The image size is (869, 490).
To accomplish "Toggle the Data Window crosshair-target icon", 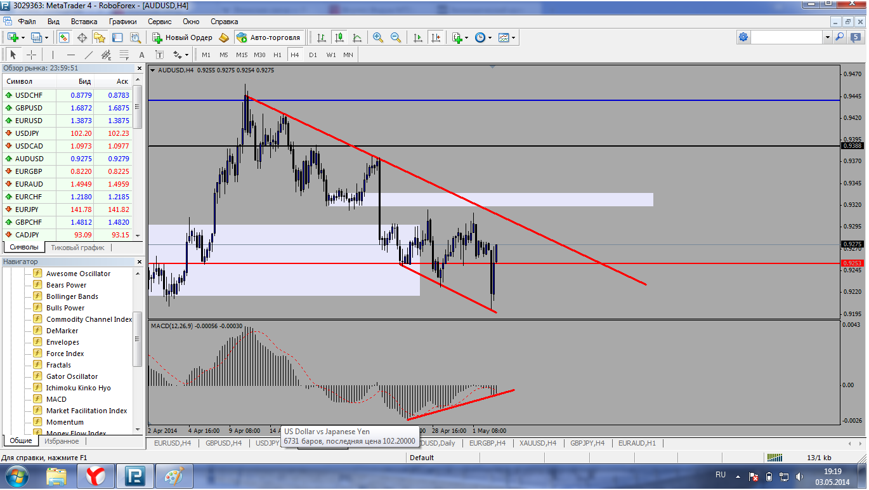I will 82,37.
